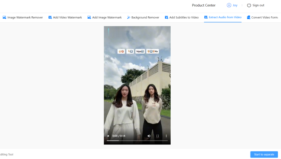Image resolution: width=281 pixels, height=159 pixels.
Task: Click the Convert Video Format icon
Action: click(249, 17)
